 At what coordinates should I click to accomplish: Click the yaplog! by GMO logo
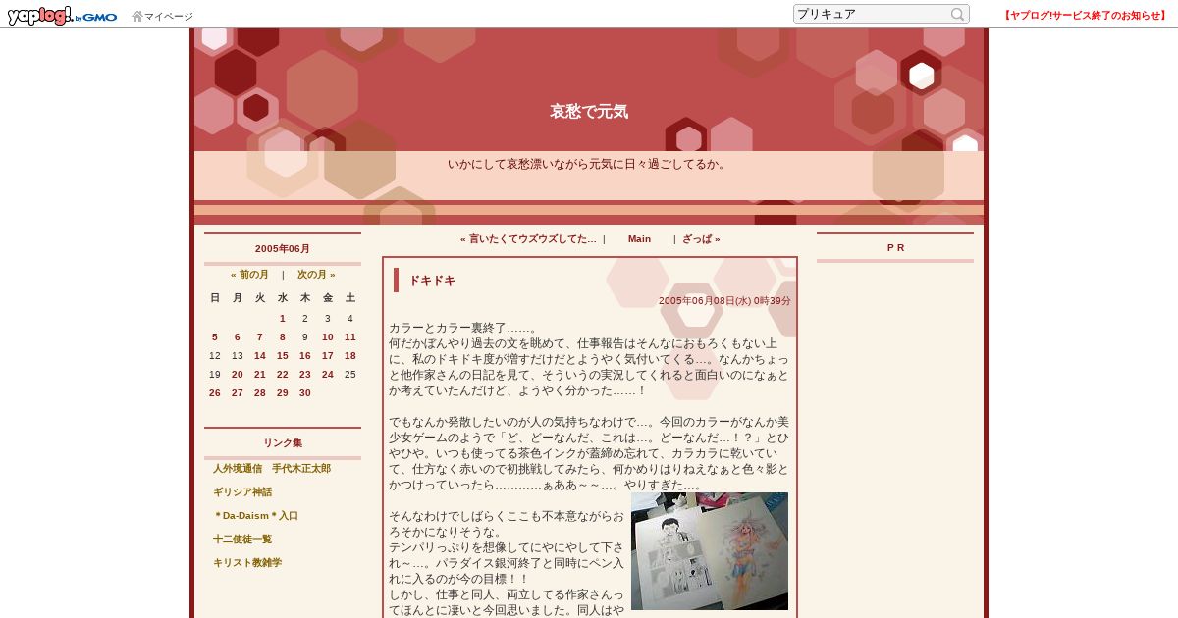pos(62,15)
